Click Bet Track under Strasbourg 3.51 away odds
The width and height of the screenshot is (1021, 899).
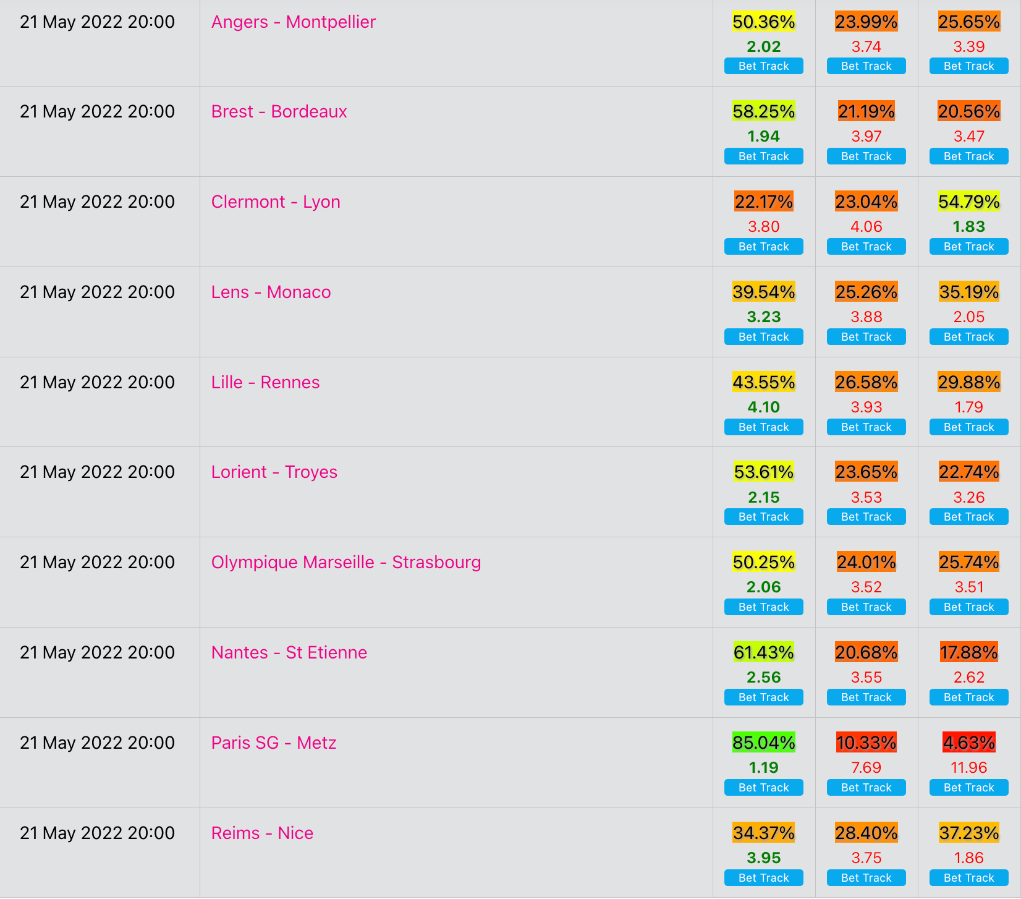[x=969, y=607]
